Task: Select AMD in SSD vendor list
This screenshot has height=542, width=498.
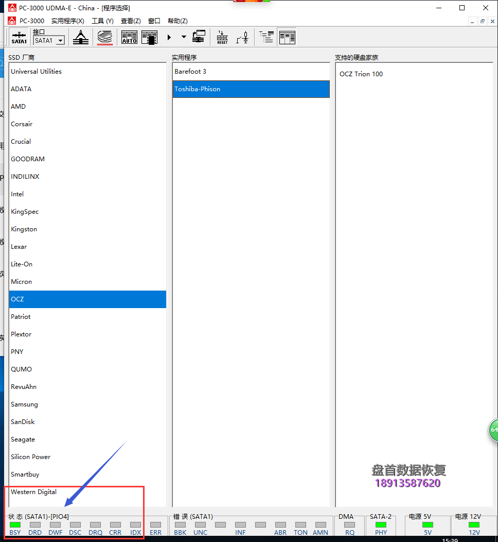Action: tap(87, 107)
